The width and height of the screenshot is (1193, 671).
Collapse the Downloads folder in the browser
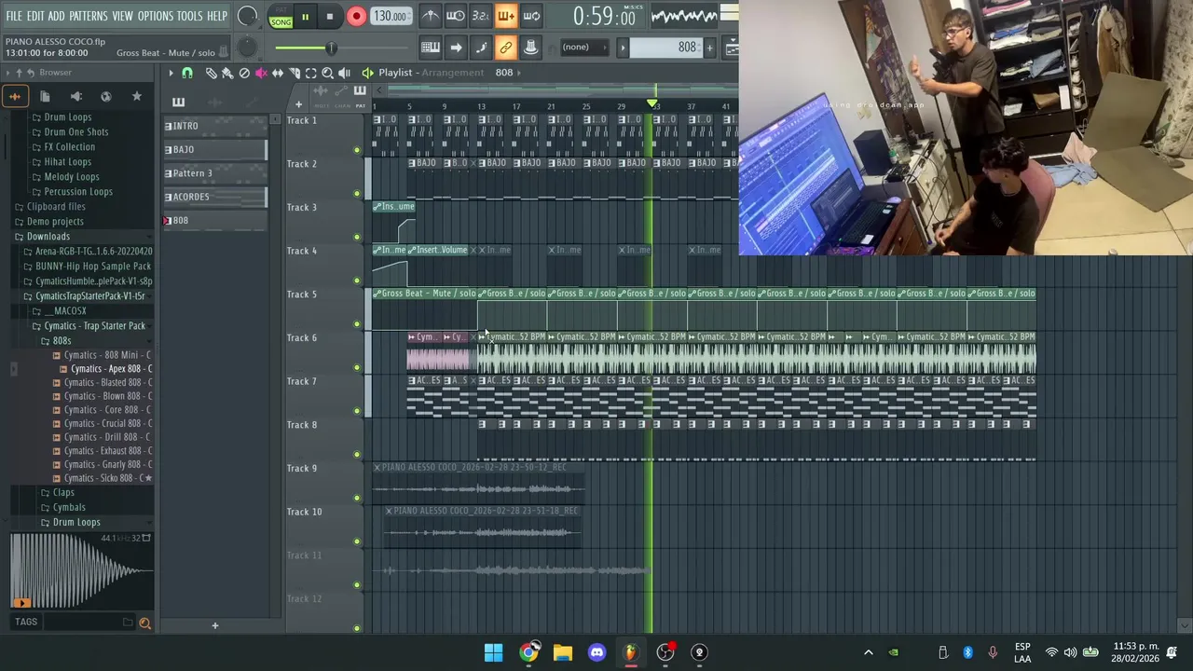click(48, 236)
